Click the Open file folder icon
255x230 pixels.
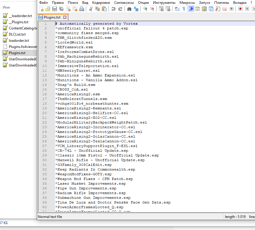click(48, 9)
